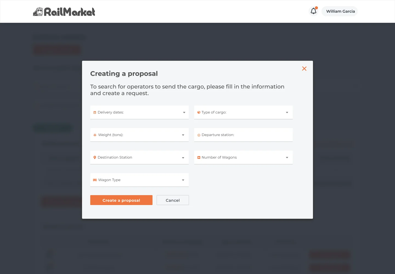The image size is (395, 274).
Task: Click the box icon beside Type of cargo
Action: click(x=199, y=112)
